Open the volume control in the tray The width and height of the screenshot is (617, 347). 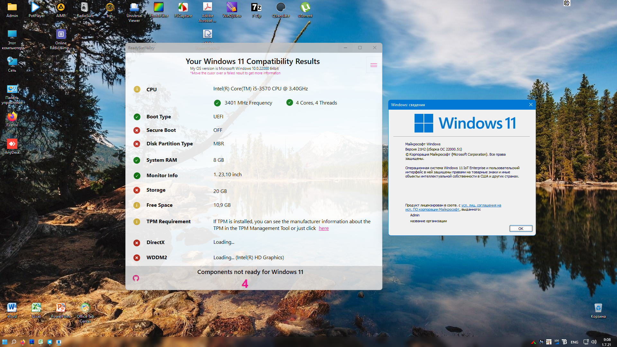594,342
